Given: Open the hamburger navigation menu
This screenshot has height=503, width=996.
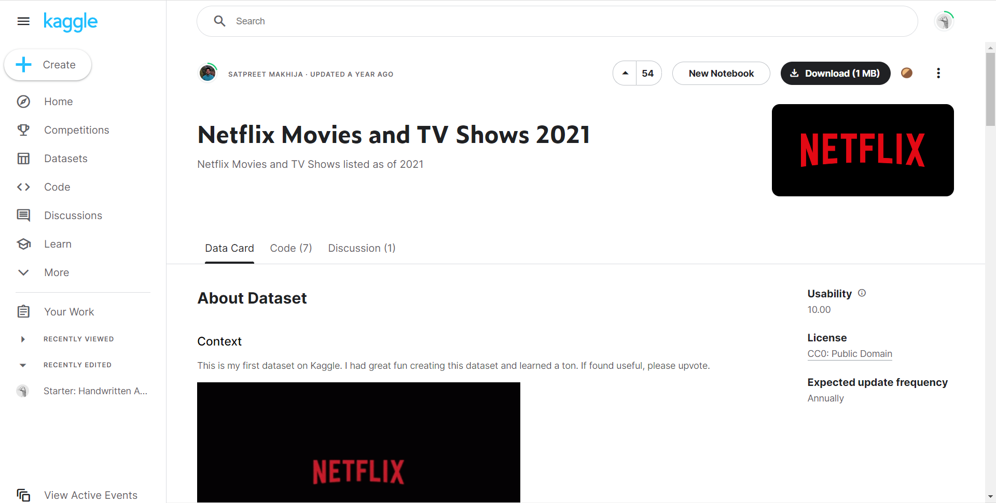Looking at the screenshot, I should (23, 21).
